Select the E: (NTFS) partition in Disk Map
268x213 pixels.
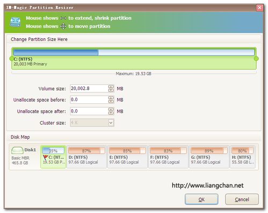point(127,157)
